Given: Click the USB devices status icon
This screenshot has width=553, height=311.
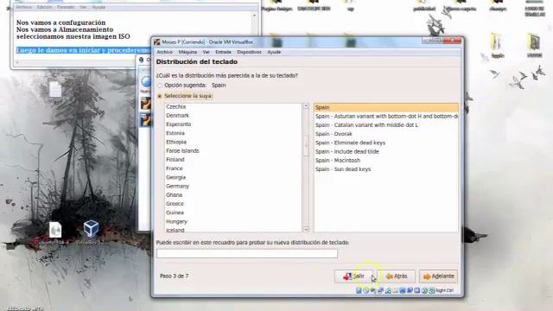Looking at the screenshot, I should pos(388,290).
